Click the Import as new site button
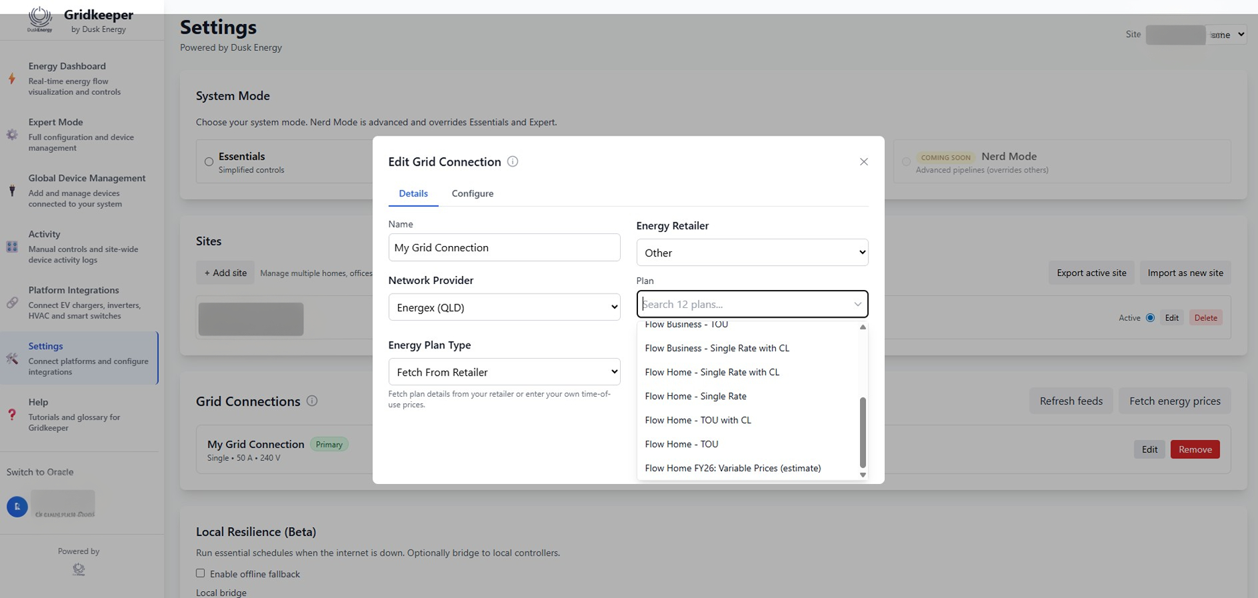1258x598 pixels. tap(1185, 273)
